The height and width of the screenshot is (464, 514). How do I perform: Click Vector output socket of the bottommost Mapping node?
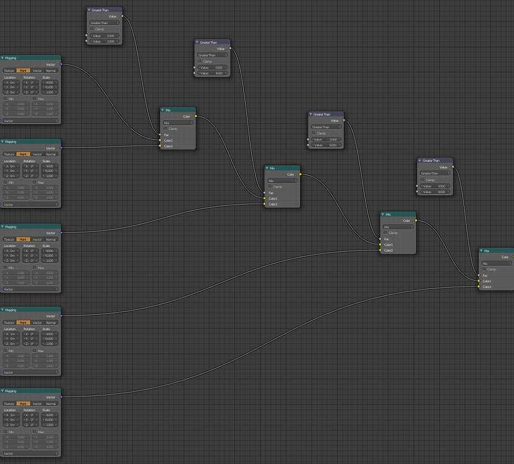[x=61, y=397]
